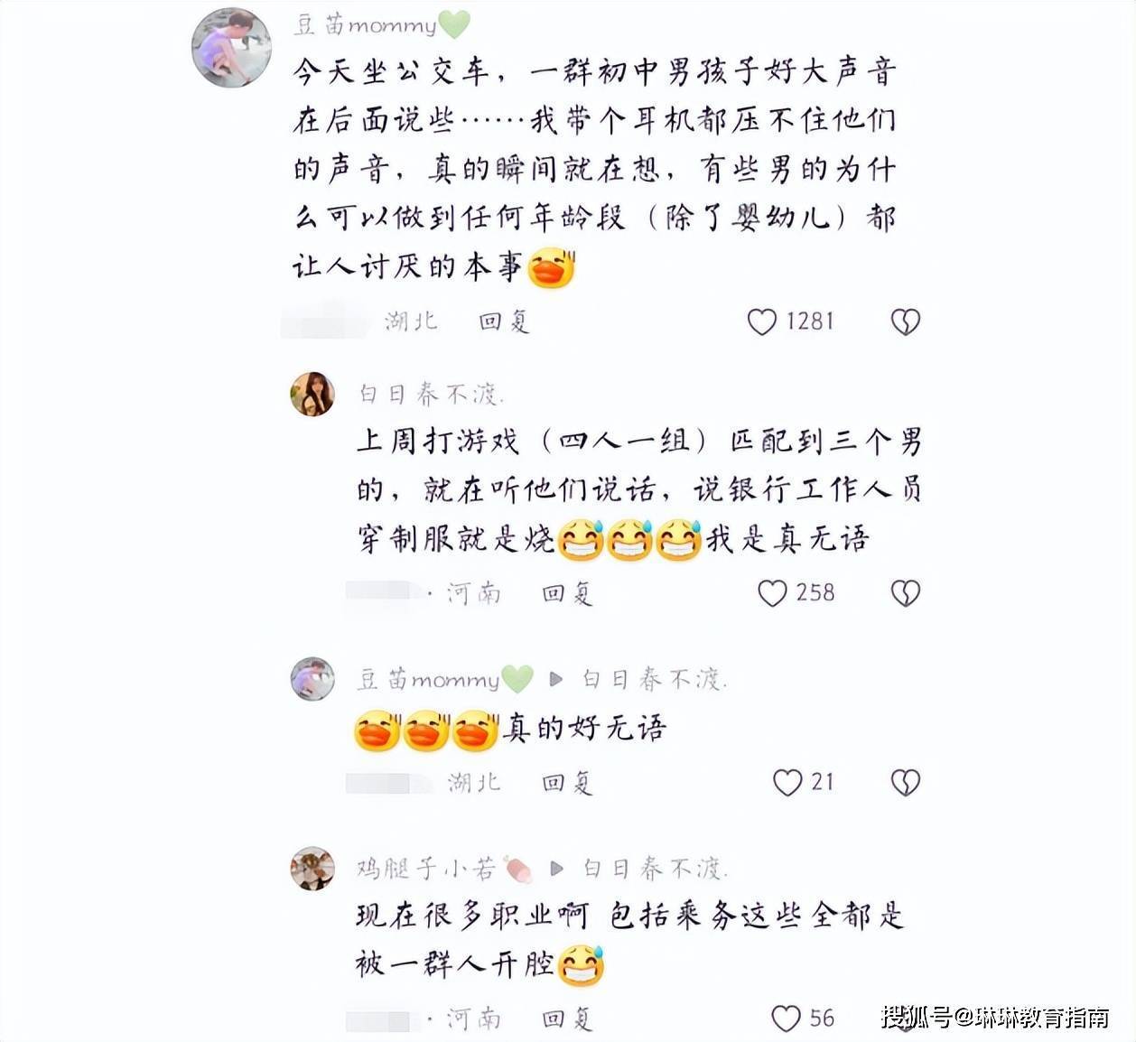Reply to the top comment from 湖北
The height and width of the screenshot is (1042, 1136).
[504, 321]
